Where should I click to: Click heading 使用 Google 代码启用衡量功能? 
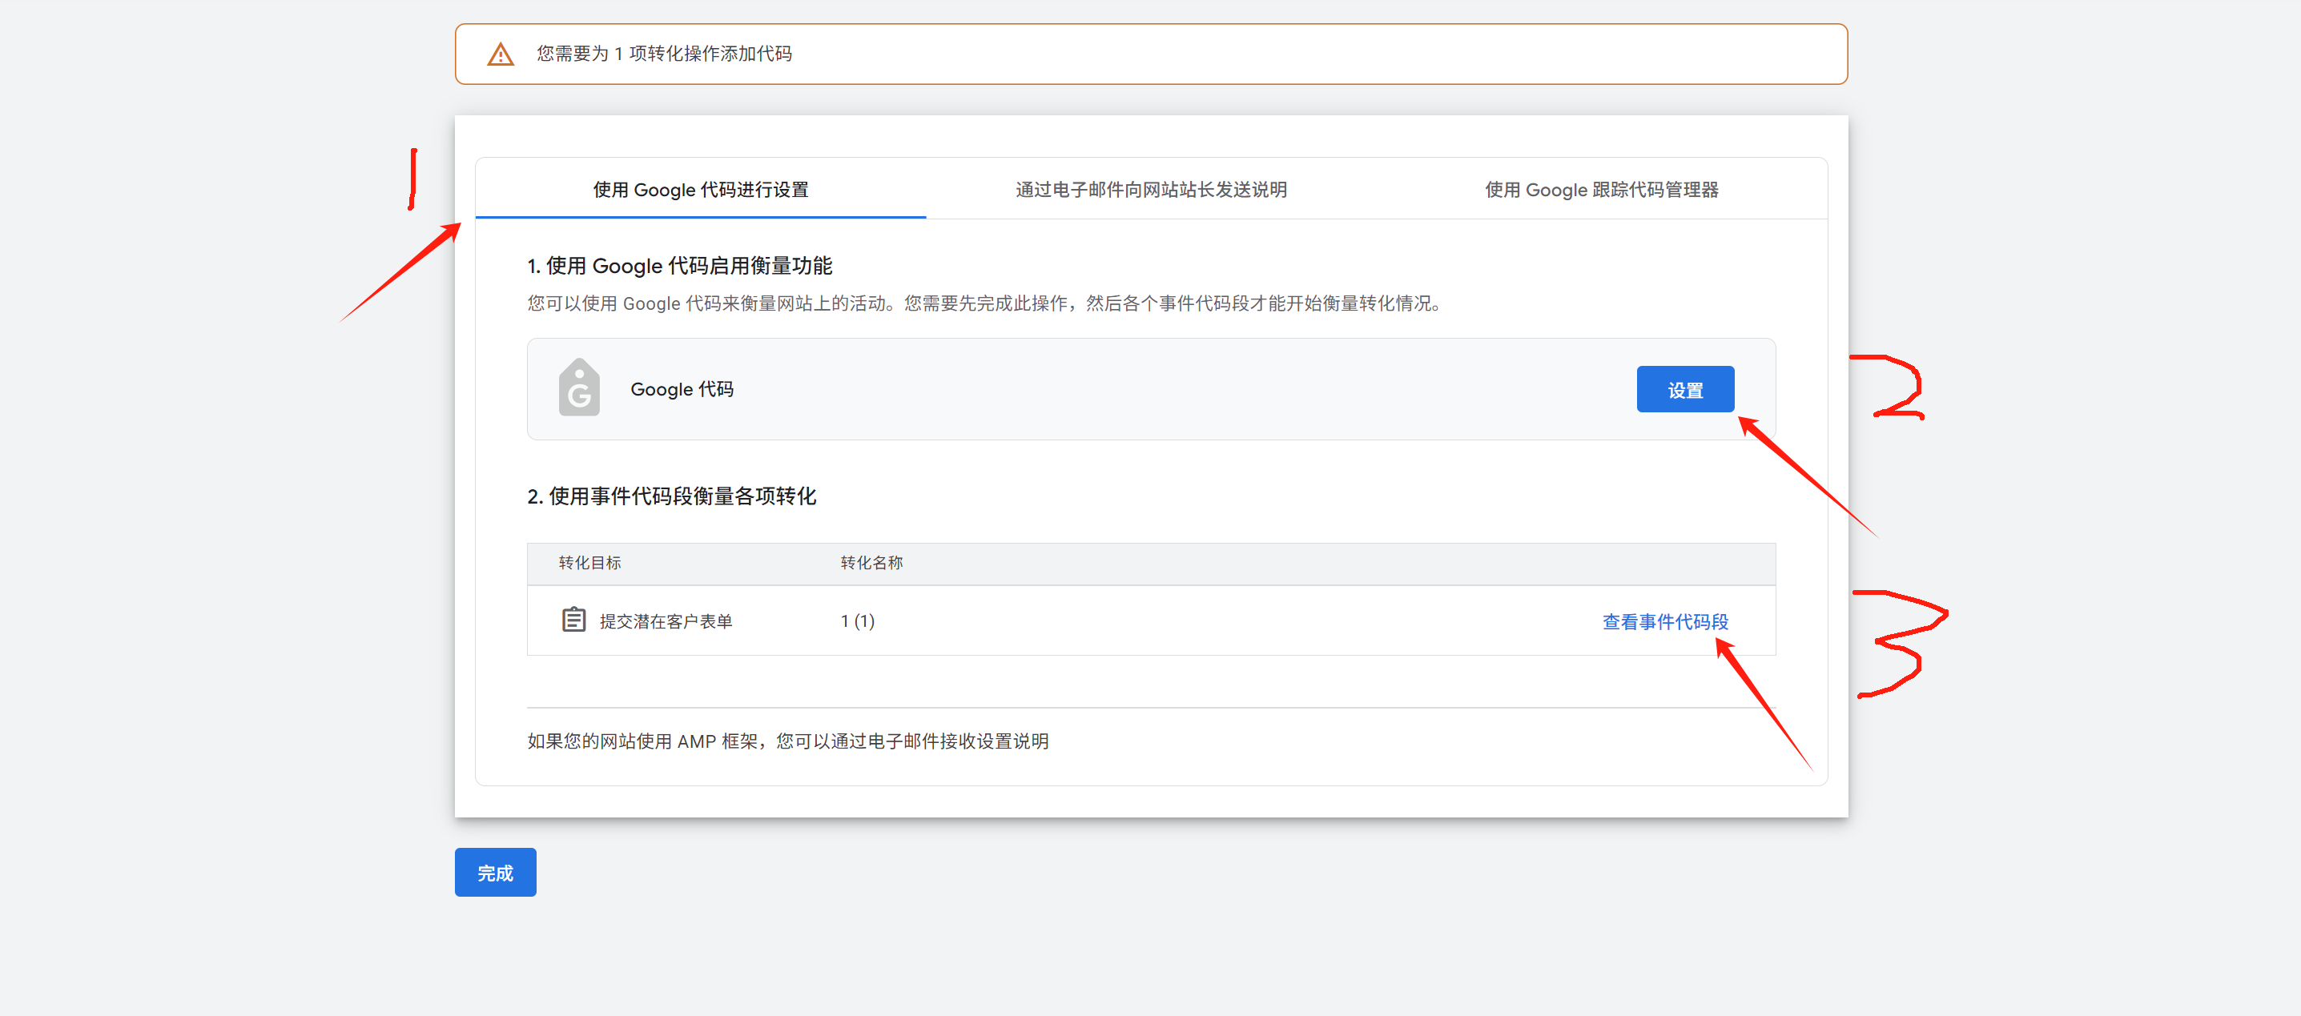click(679, 266)
